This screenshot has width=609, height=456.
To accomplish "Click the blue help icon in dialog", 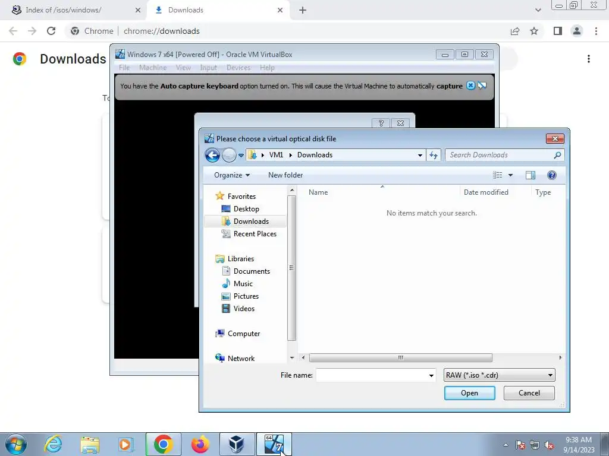I will click(x=551, y=175).
